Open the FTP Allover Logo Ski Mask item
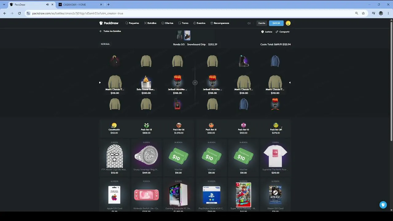This screenshot has width=393, height=221. pyautogui.click(x=115, y=158)
